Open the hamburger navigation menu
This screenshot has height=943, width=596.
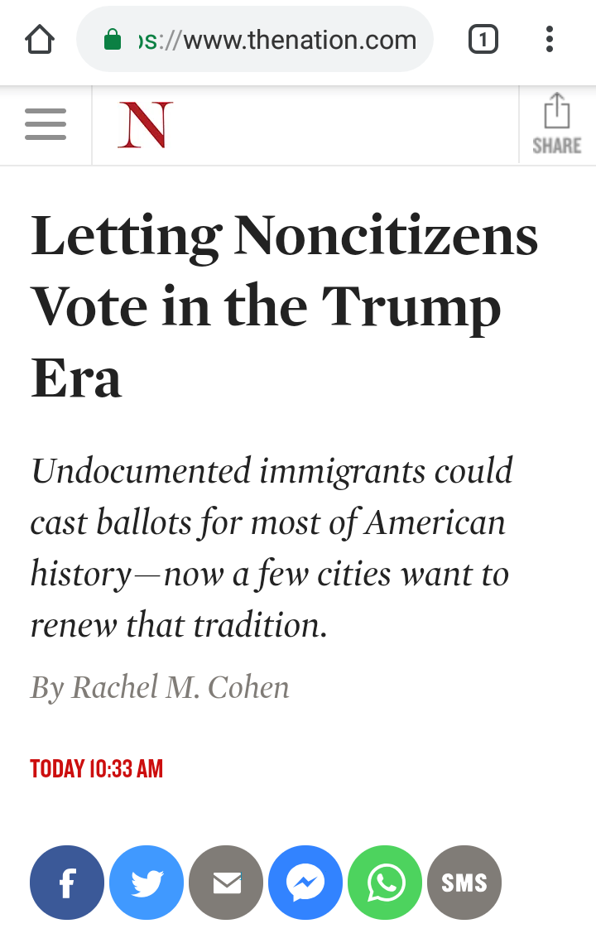(x=46, y=124)
